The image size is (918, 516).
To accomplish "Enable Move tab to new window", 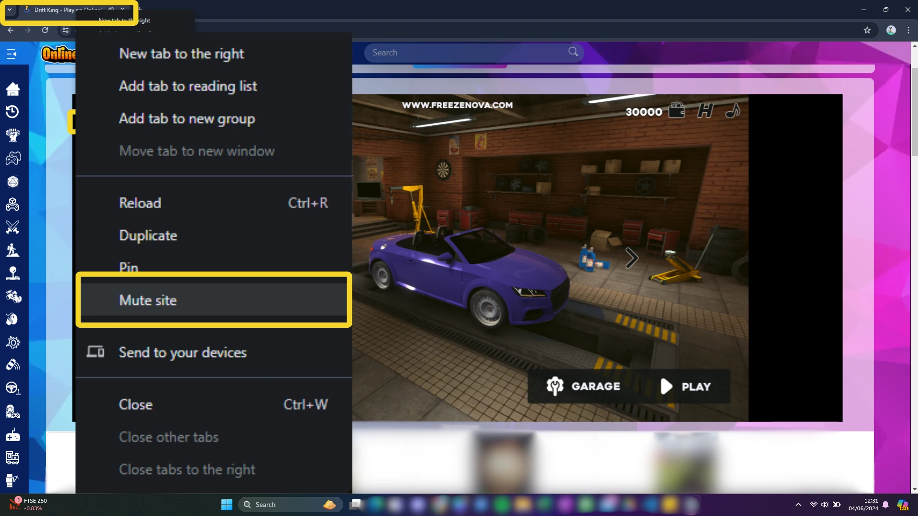I will [x=197, y=150].
